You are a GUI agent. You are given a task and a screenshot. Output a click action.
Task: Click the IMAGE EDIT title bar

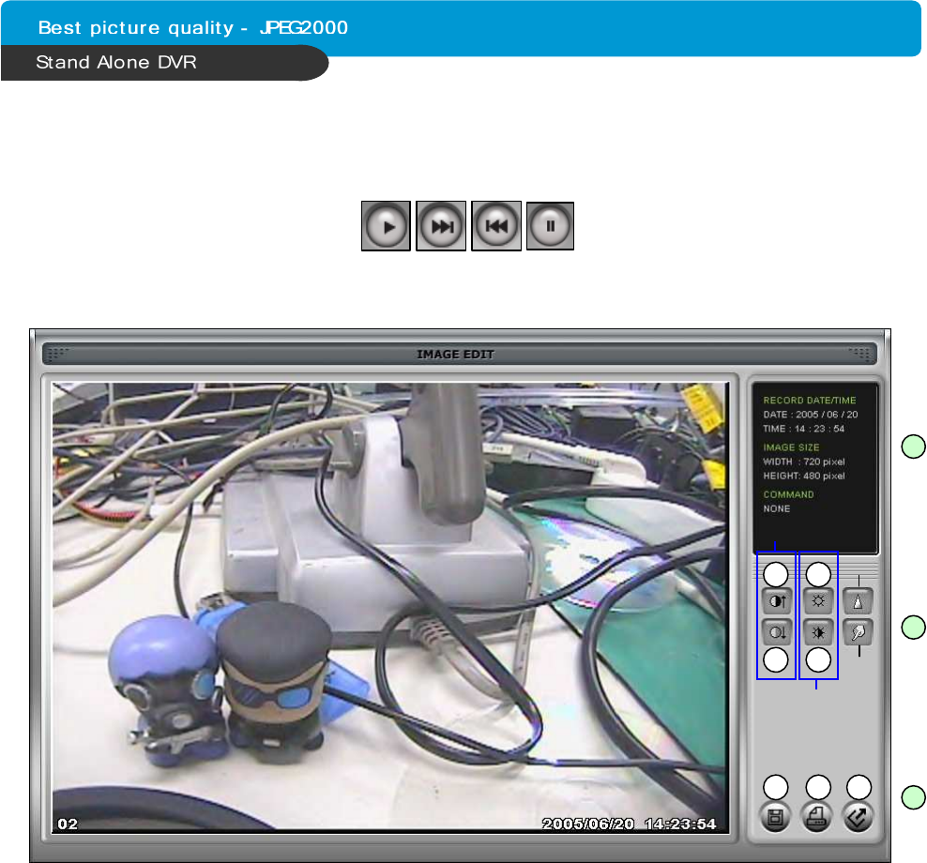pyautogui.click(x=456, y=355)
